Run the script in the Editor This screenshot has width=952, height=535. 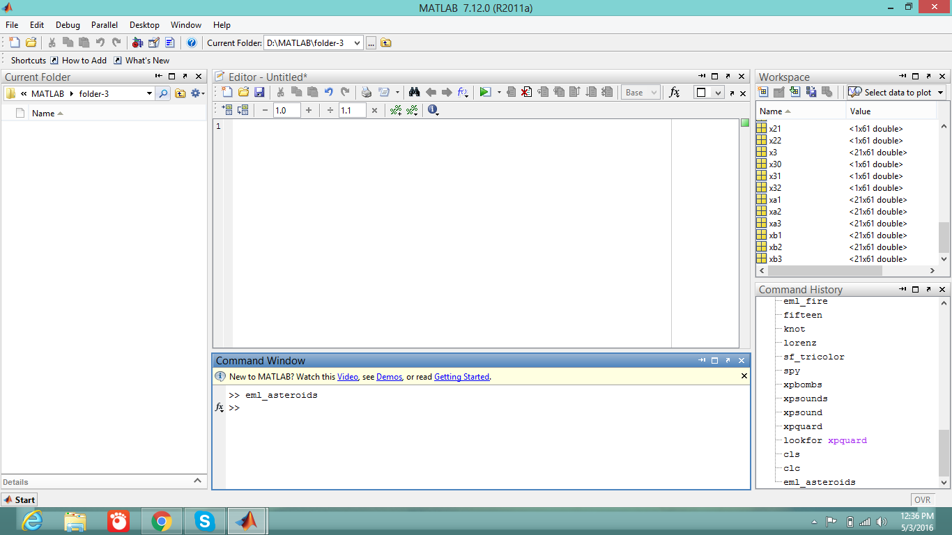(x=484, y=92)
